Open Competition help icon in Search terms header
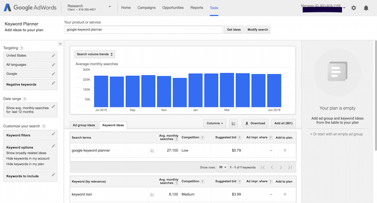This screenshot has width=377, height=203. click(x=203, y=138)
